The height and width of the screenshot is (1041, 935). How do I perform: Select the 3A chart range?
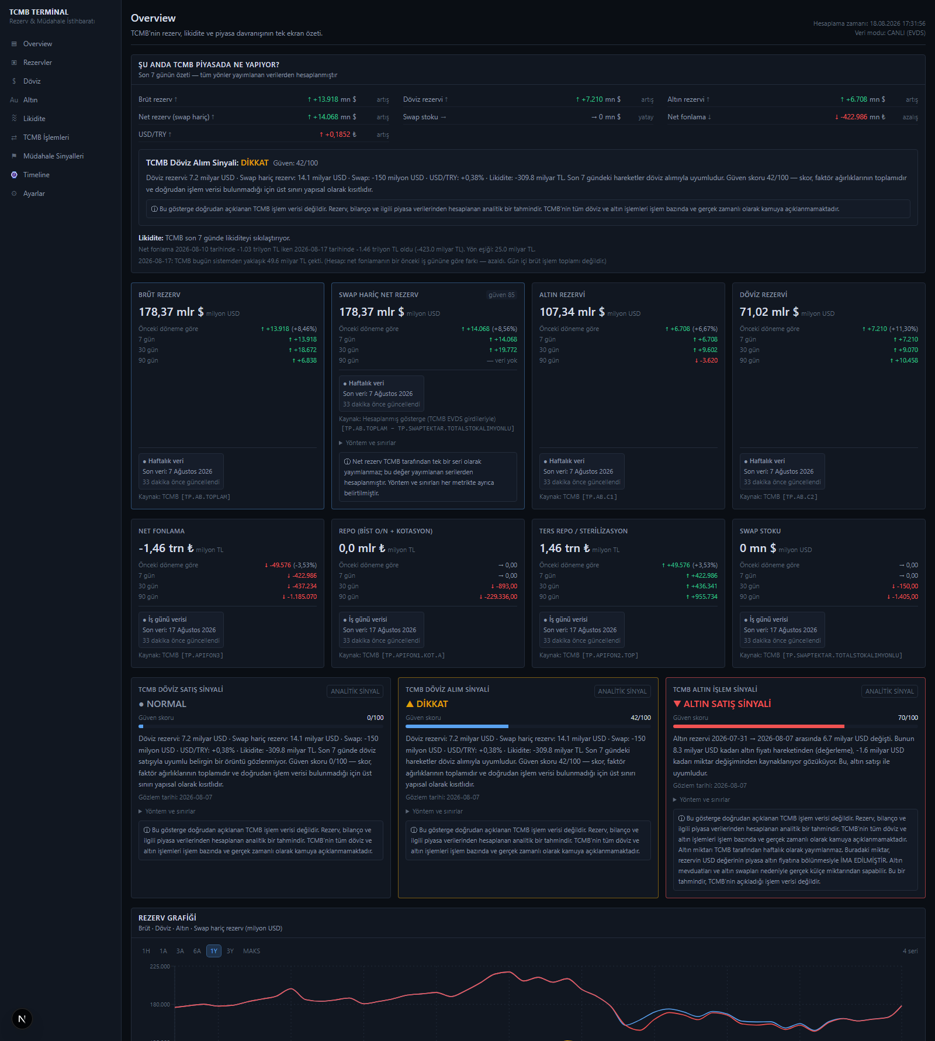[x=180, y=951]
